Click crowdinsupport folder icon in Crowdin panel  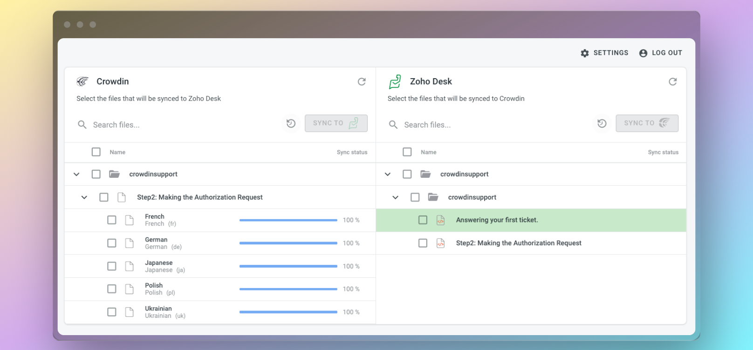114,174
